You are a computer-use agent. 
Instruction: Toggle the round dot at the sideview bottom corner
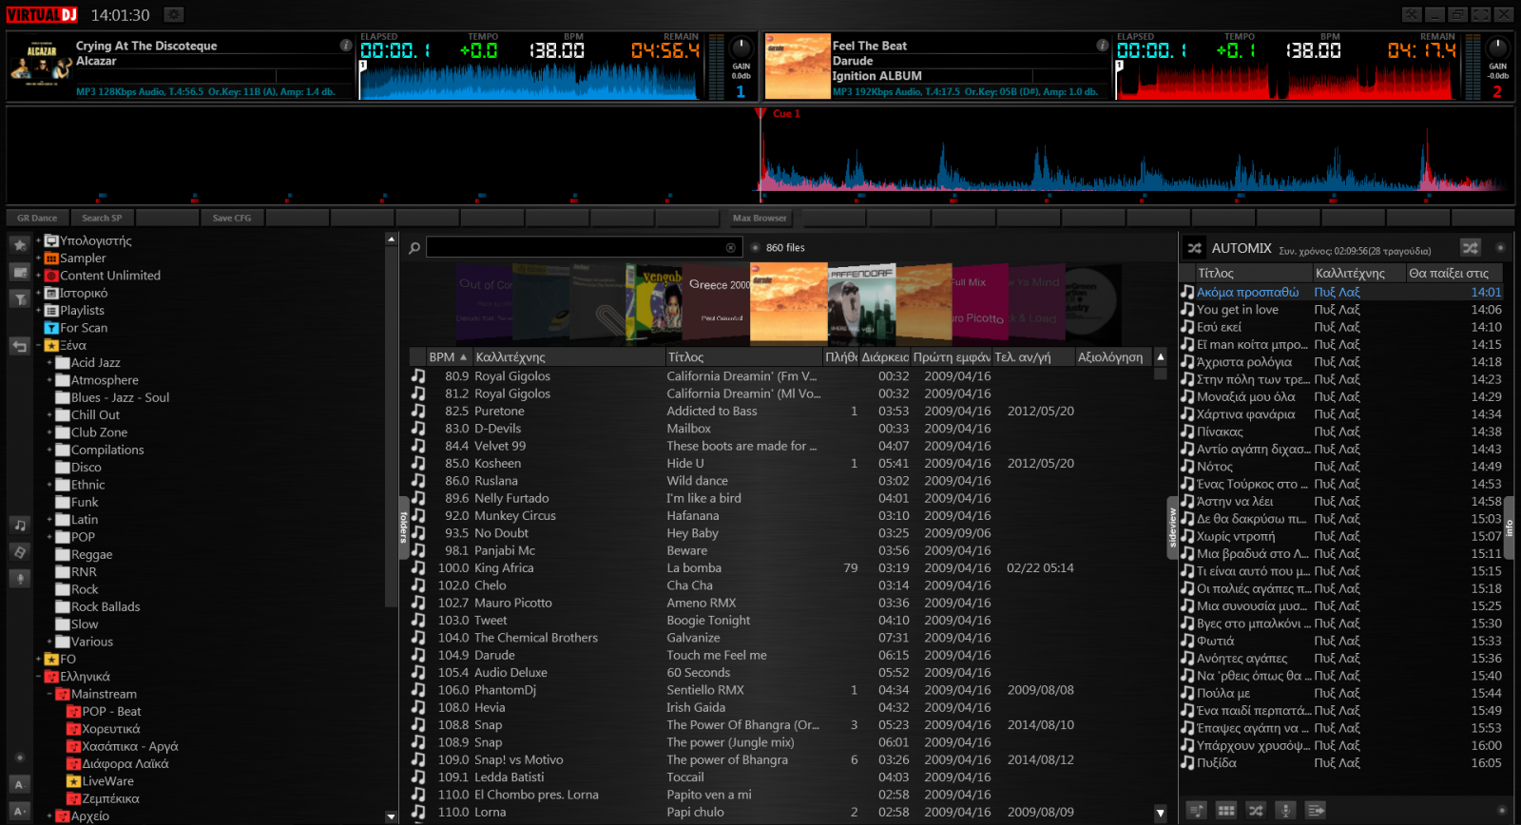1502,811
